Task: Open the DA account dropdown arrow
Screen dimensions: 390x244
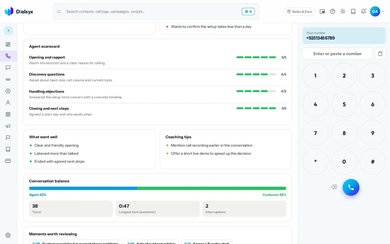Action: (x=383, y=11)
